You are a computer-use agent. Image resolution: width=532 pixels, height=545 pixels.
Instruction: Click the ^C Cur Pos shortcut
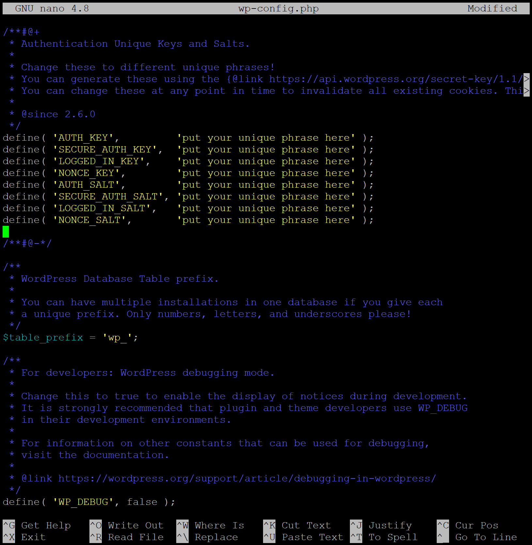click(x=467, y=525)
